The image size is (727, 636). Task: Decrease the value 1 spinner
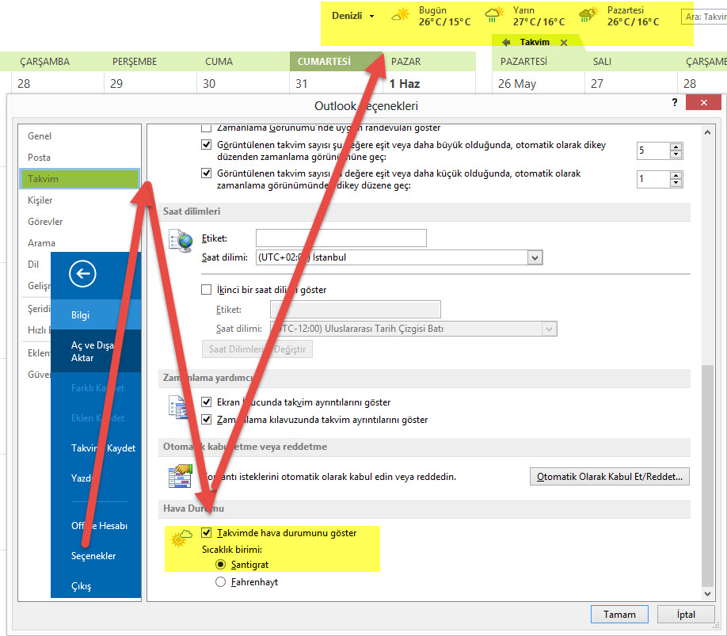[676, 183]
